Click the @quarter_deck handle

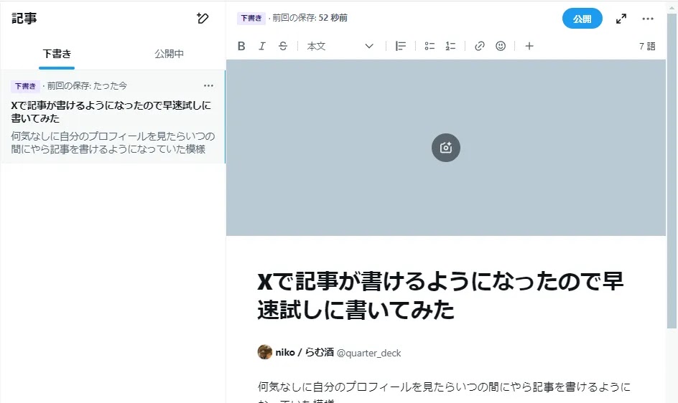coord(369,353)
